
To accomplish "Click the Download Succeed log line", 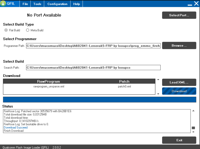I will click(x=16, y=128).
